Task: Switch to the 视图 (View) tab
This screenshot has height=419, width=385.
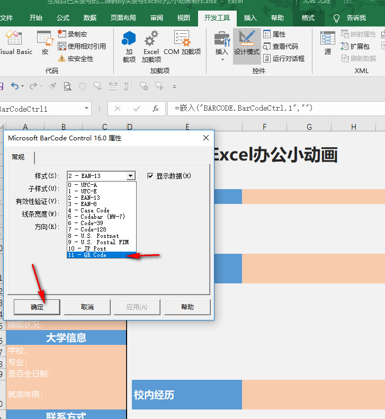Action: 184,18
